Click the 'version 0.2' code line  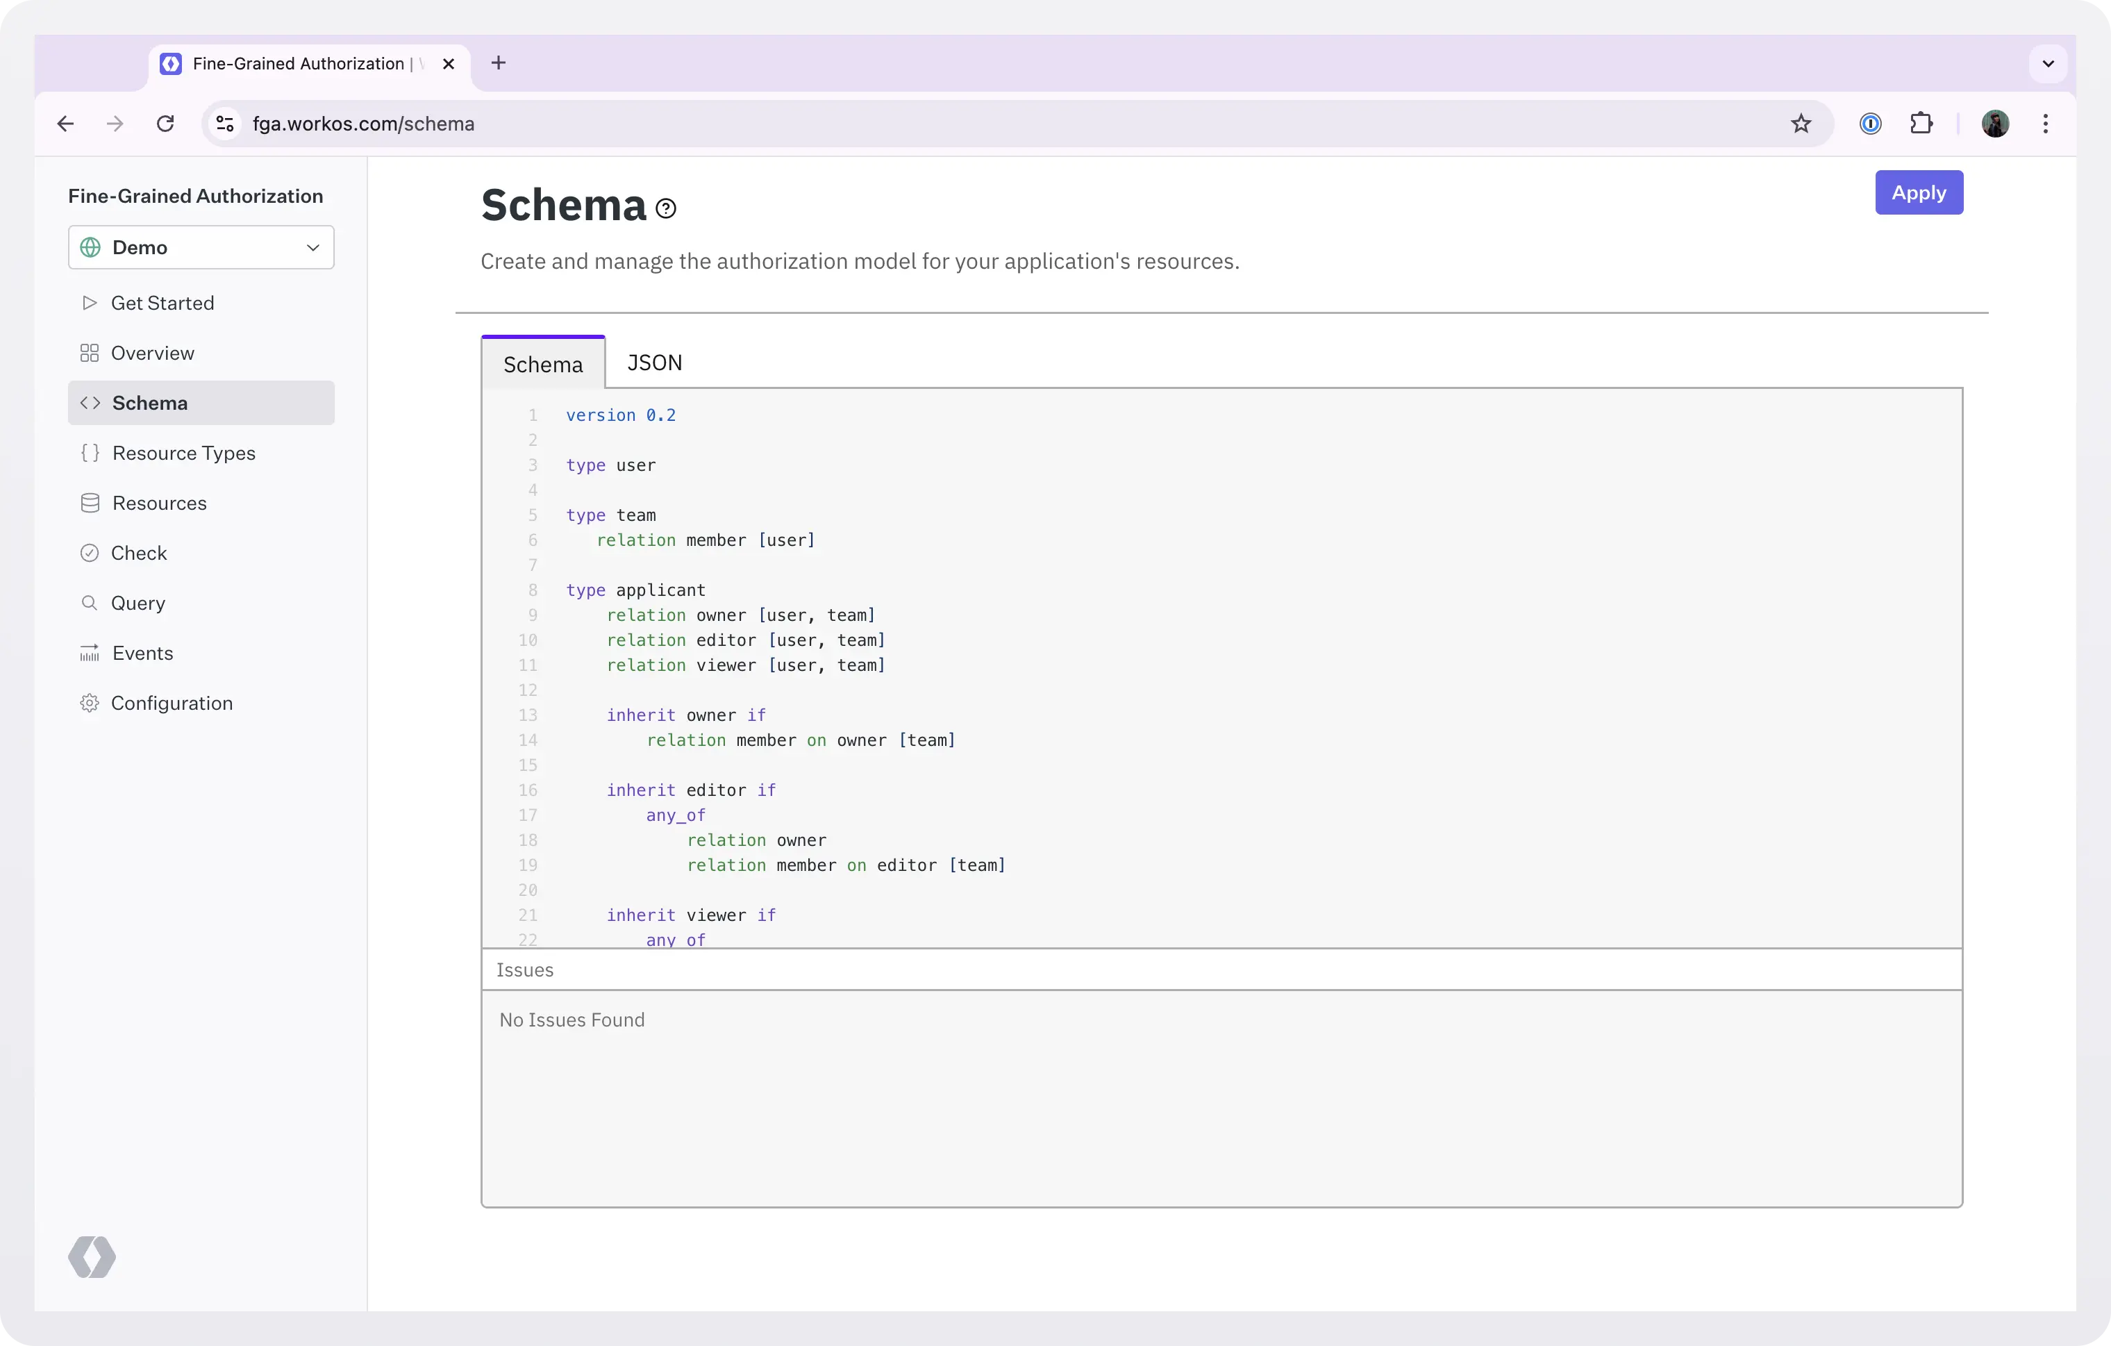621,415
